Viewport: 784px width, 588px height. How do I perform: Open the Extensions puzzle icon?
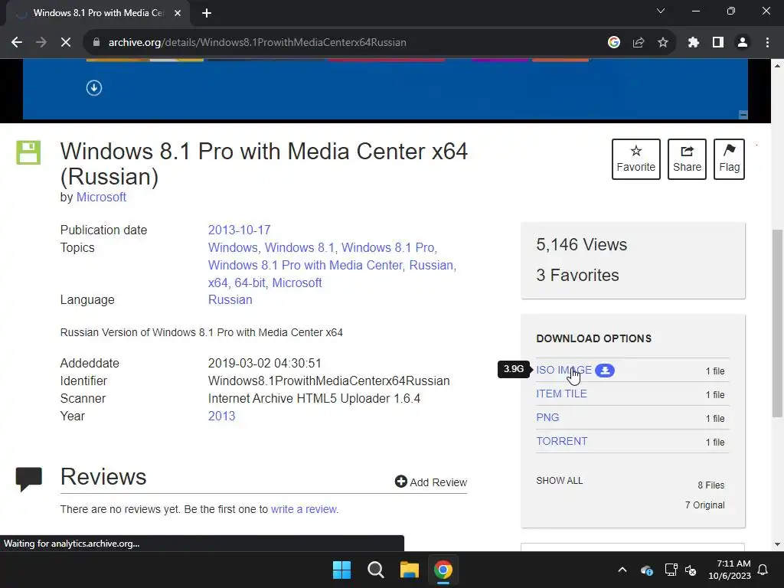[693, 43]
